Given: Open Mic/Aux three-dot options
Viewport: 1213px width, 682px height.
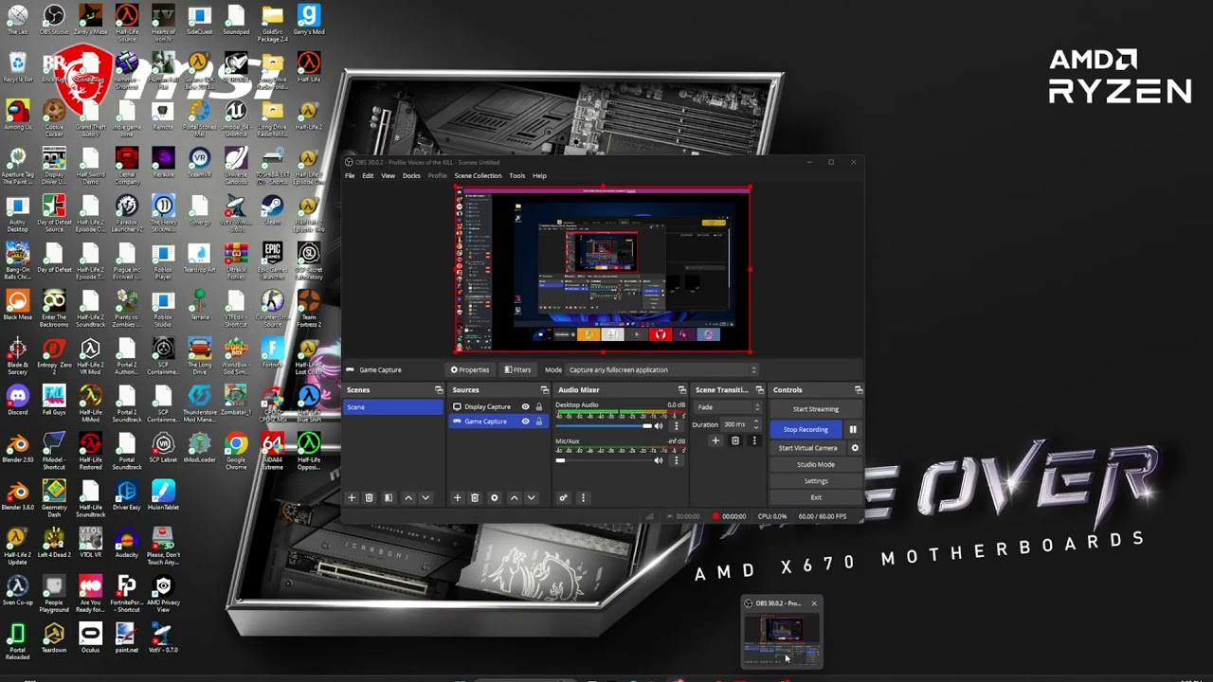Looking at the screenshot, I should (x=676, y=460).
